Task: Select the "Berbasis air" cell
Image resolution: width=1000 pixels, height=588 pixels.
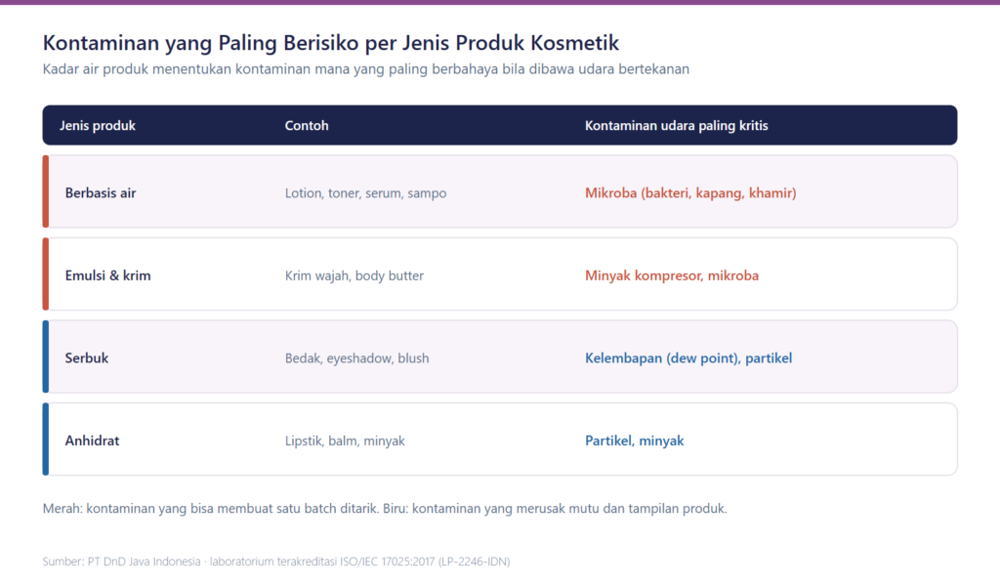Action: (x=101, y=193)
